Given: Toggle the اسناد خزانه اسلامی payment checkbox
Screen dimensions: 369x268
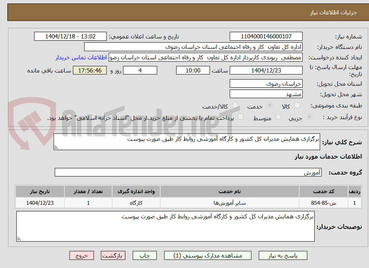Looking at the screenshot, I should pos(241,117).
